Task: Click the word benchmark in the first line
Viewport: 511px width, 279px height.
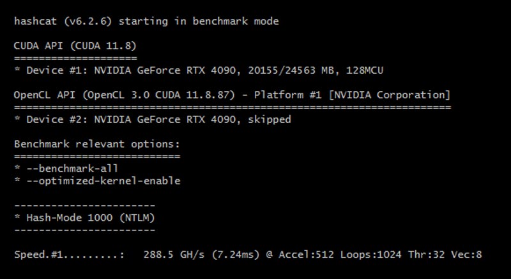Action: point(220,22)
